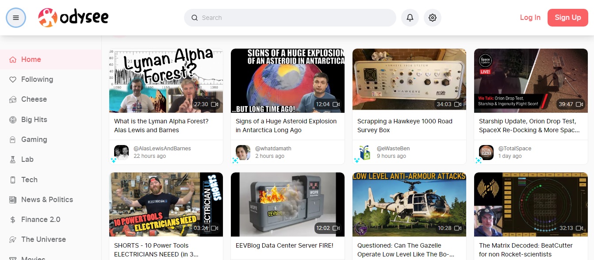The height and width of the screenshot is (260, 594).
Task: Click the Lab flask icon
Action: (13, 160)
